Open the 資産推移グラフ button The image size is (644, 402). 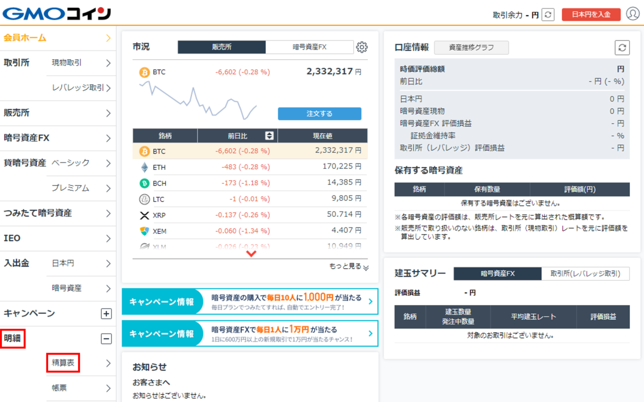click(x=471, y=48)
